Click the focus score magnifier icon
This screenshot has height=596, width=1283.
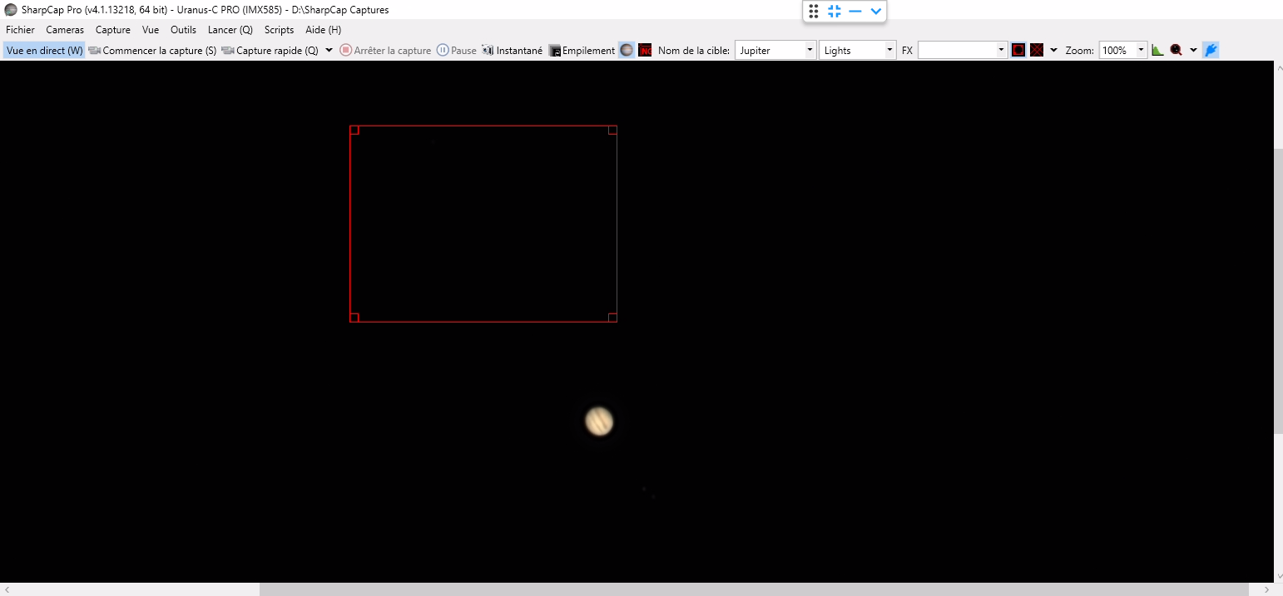(x=1176, y=50)
